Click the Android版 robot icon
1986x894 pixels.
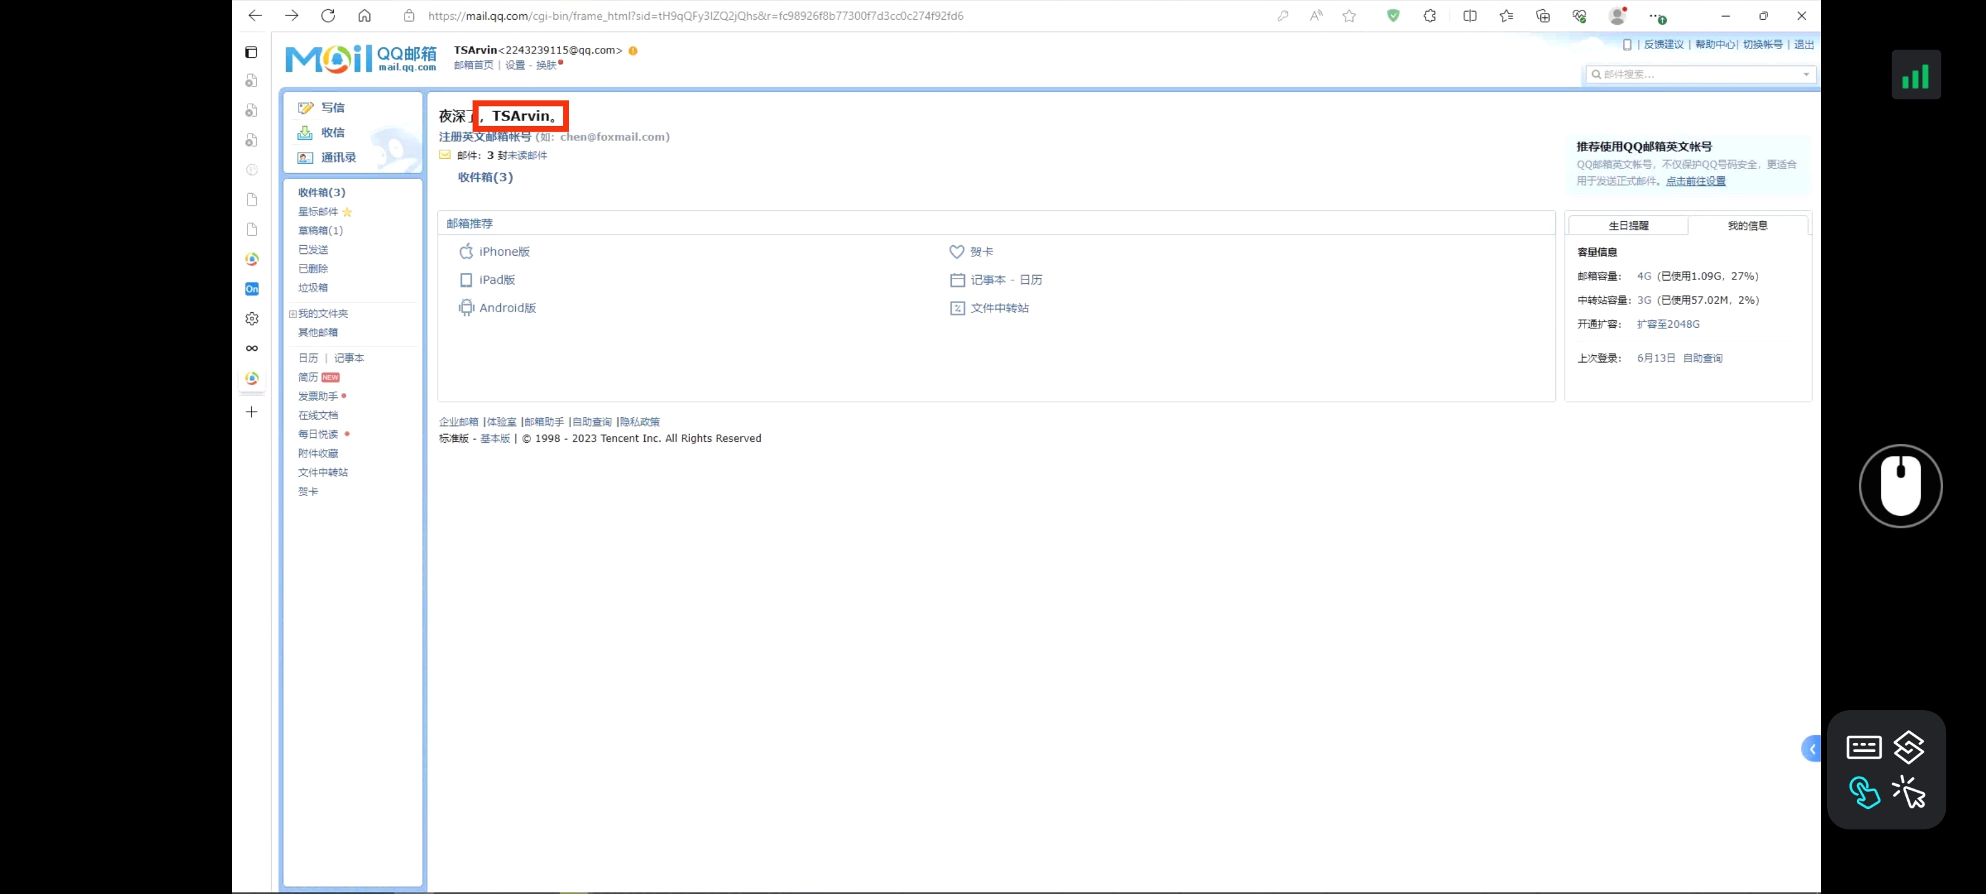465,308
